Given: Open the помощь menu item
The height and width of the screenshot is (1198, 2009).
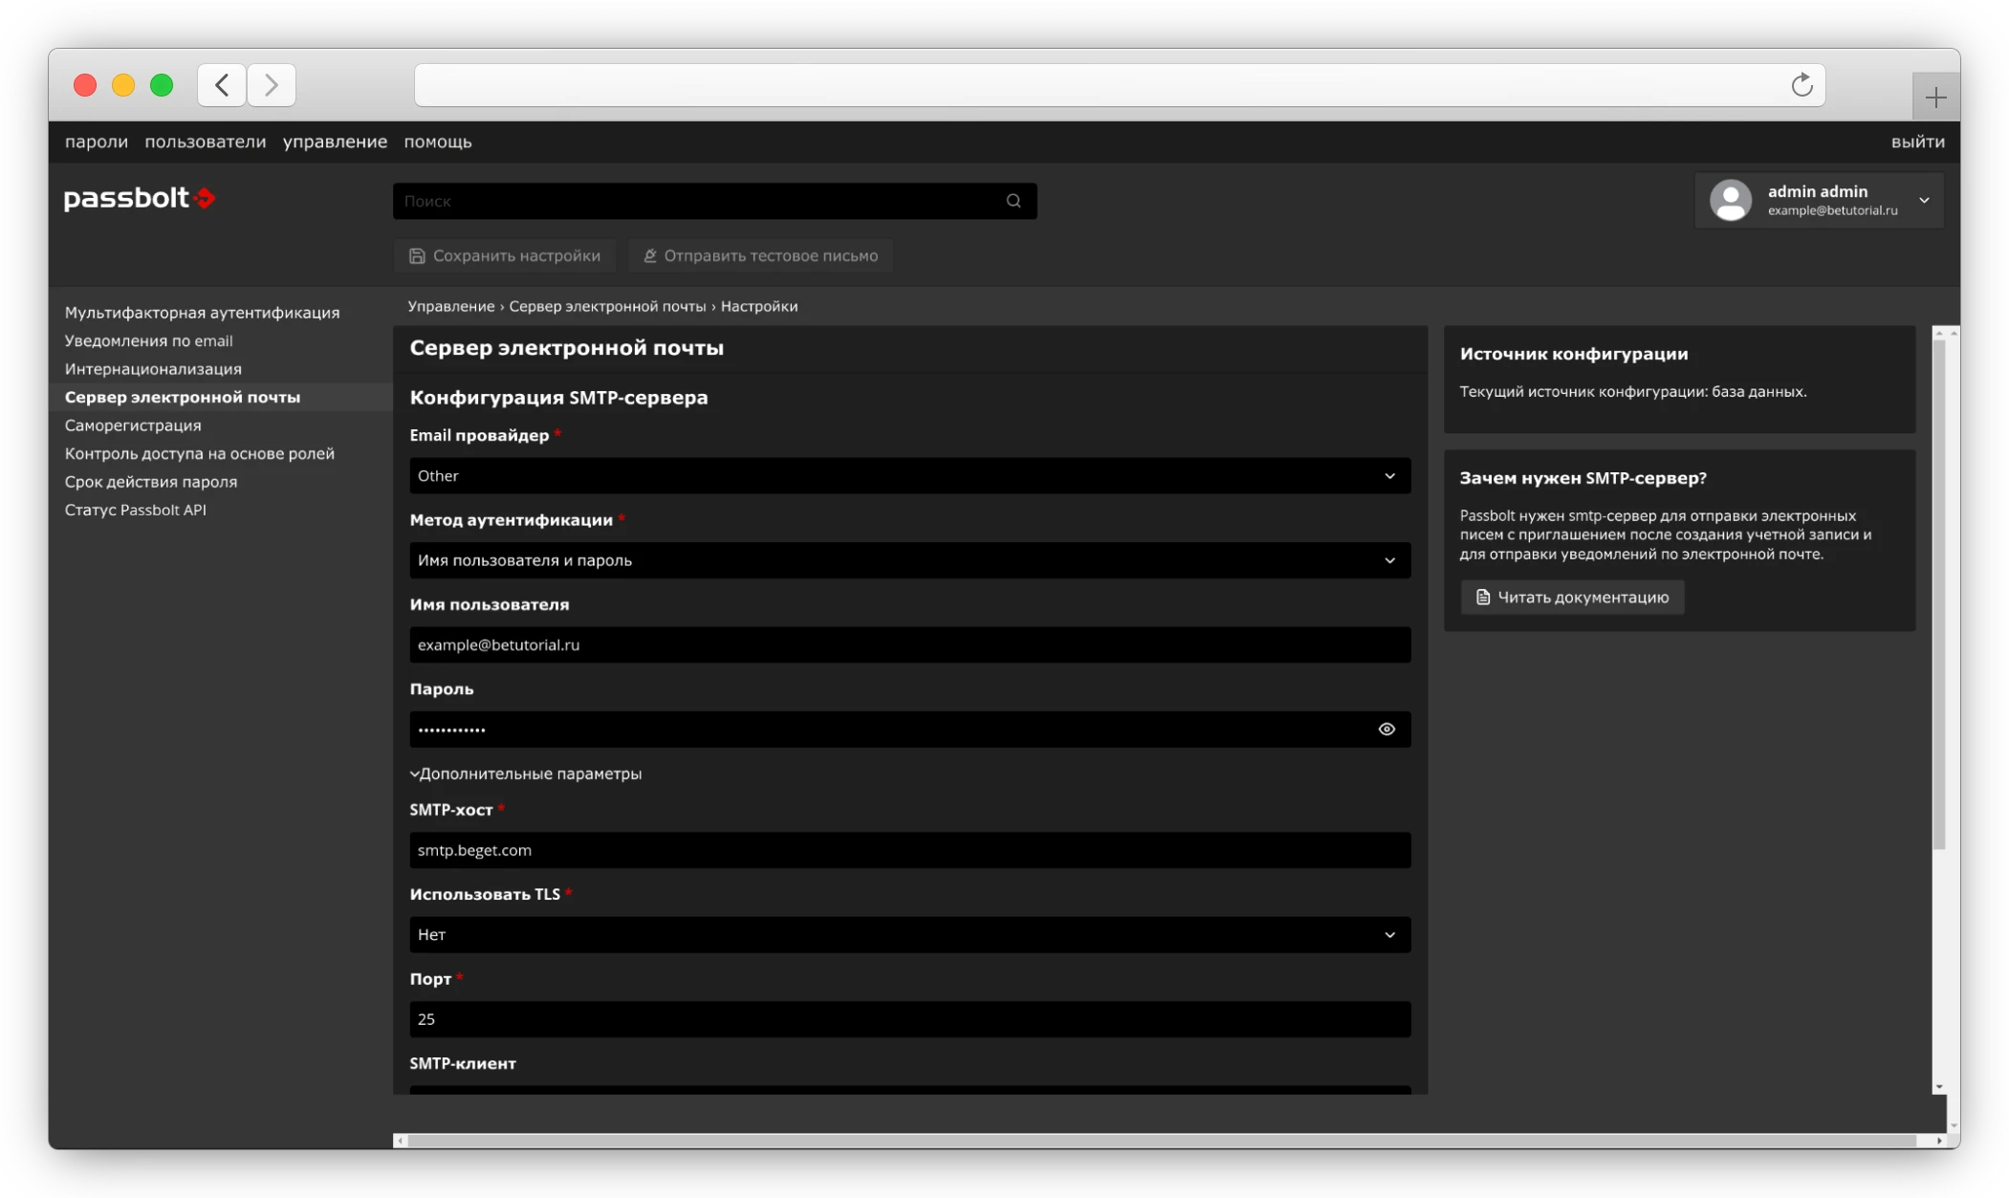Looking at the screenshot, I should (x=437, y=142).
